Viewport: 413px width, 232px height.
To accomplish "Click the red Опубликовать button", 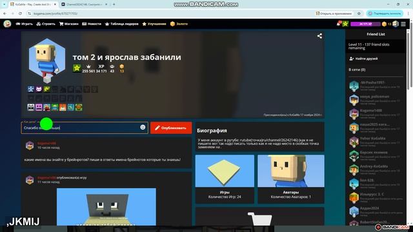I will (x=171, y=128).
